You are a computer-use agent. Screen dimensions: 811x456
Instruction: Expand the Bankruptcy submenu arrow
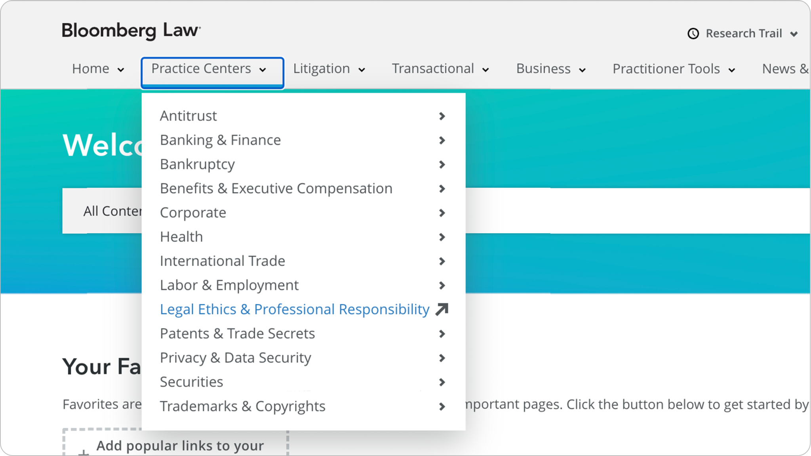(442, 164)
